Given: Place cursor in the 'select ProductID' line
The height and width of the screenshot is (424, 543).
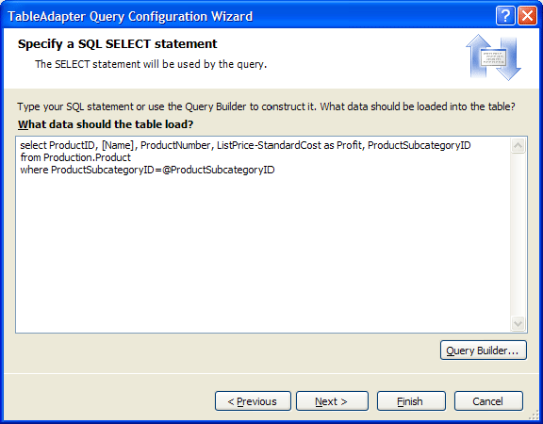Looking at the screenshot, I should (x=245, y=145).
